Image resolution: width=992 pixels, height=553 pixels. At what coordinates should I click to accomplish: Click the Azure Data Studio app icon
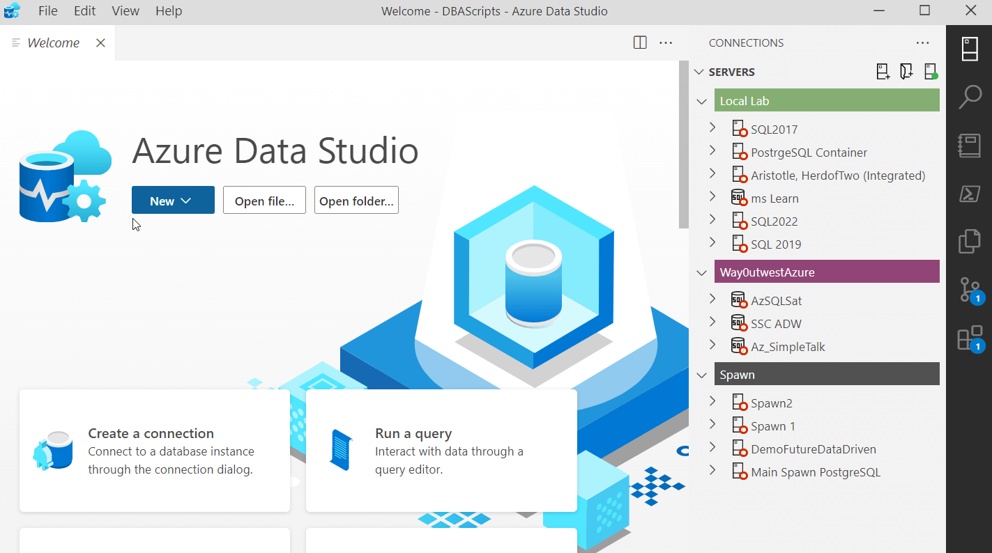13,11
